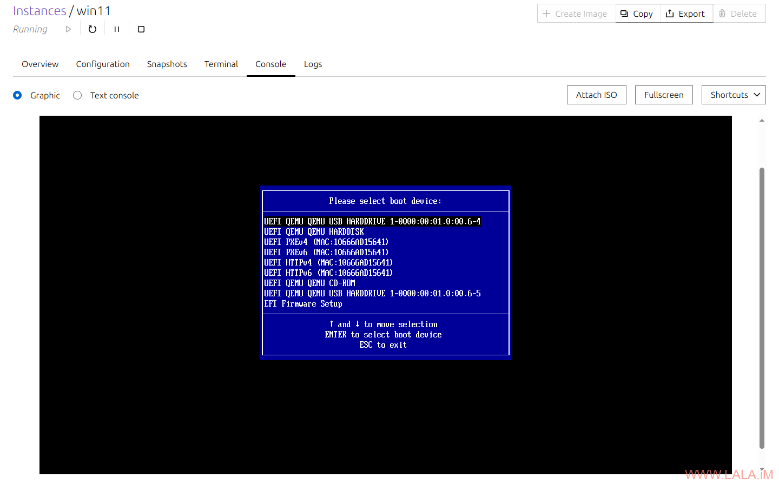779x484 pixels.
Task: Click the stop instance square icon
Action: click(x=141, y=29)
